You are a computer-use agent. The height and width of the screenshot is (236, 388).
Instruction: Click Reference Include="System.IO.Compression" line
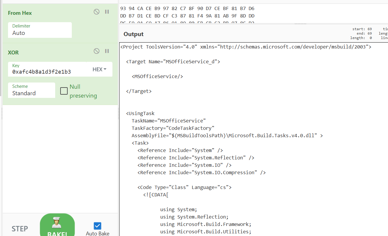pyautogui.click(x=201, y=173)
